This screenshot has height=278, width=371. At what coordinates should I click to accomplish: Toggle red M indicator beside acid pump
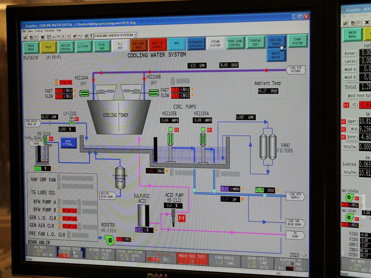coord(182,218)
